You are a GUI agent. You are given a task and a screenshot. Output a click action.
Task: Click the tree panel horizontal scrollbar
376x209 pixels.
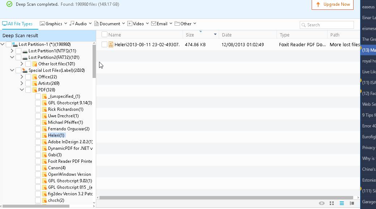pos(36,206)
